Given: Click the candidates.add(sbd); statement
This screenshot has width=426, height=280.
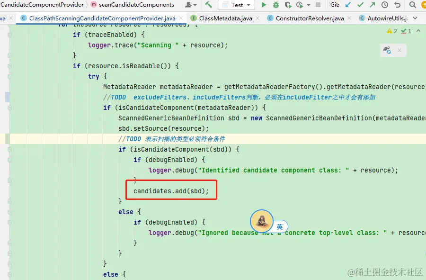Looking at the screenshot, I should [171, 191].
